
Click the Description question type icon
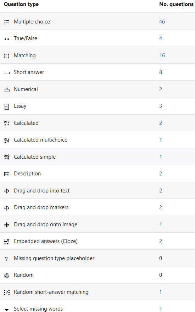coord(7,174)
